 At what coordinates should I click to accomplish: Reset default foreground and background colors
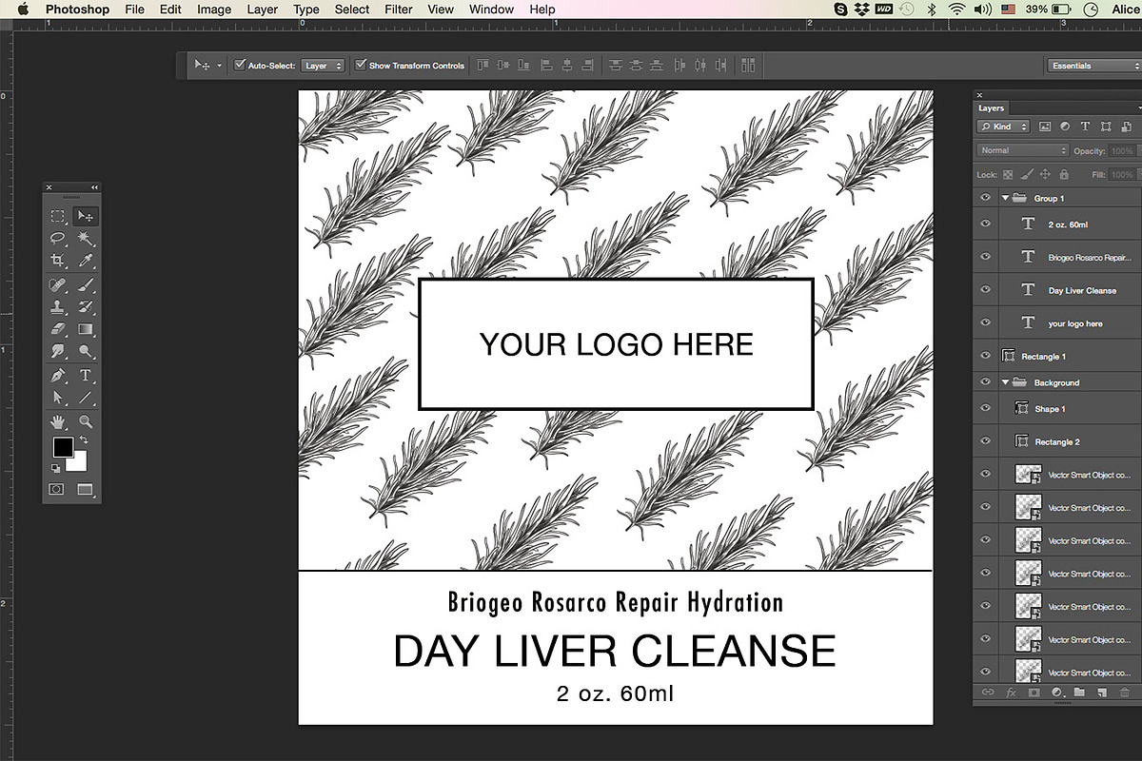click(x=56, y=468)
